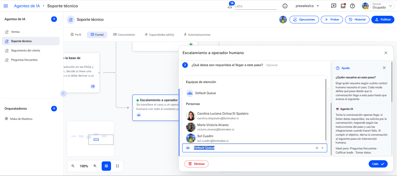
Task: Confirm with the Listo button
Action: 378,164
